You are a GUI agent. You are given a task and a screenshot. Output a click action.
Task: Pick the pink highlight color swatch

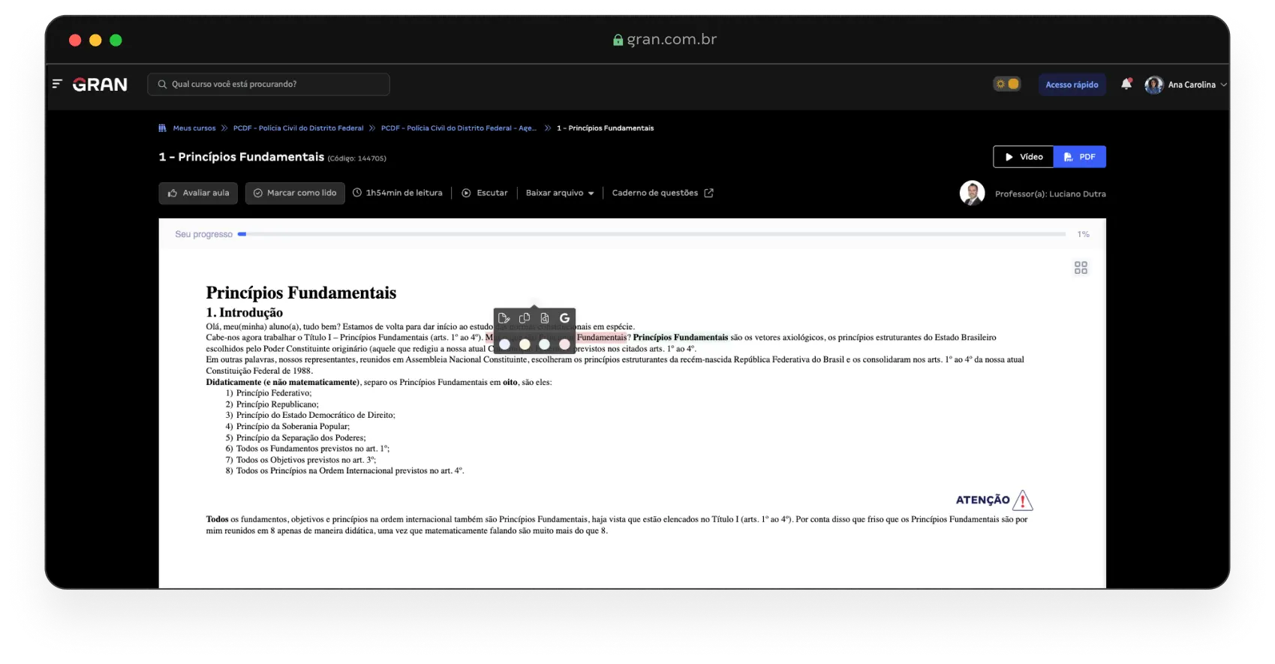point(565,344)
